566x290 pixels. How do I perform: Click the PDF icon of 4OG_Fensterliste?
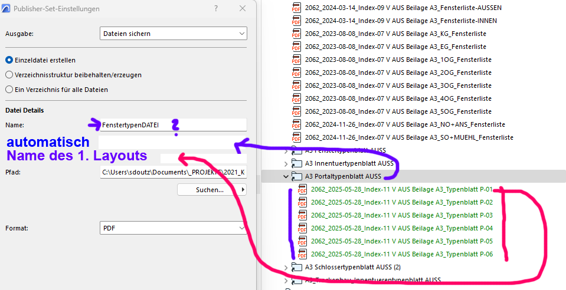point(296,99)
